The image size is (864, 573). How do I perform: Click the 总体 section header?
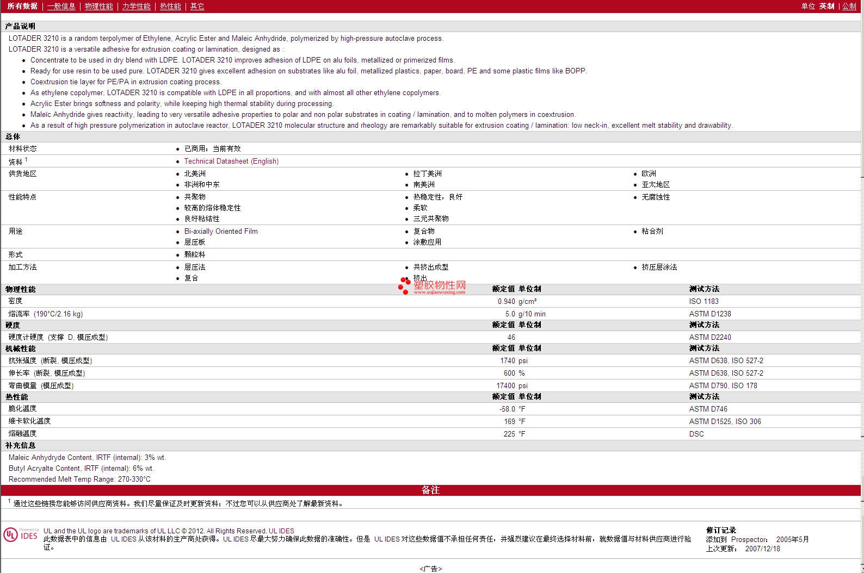pos(13,137)
